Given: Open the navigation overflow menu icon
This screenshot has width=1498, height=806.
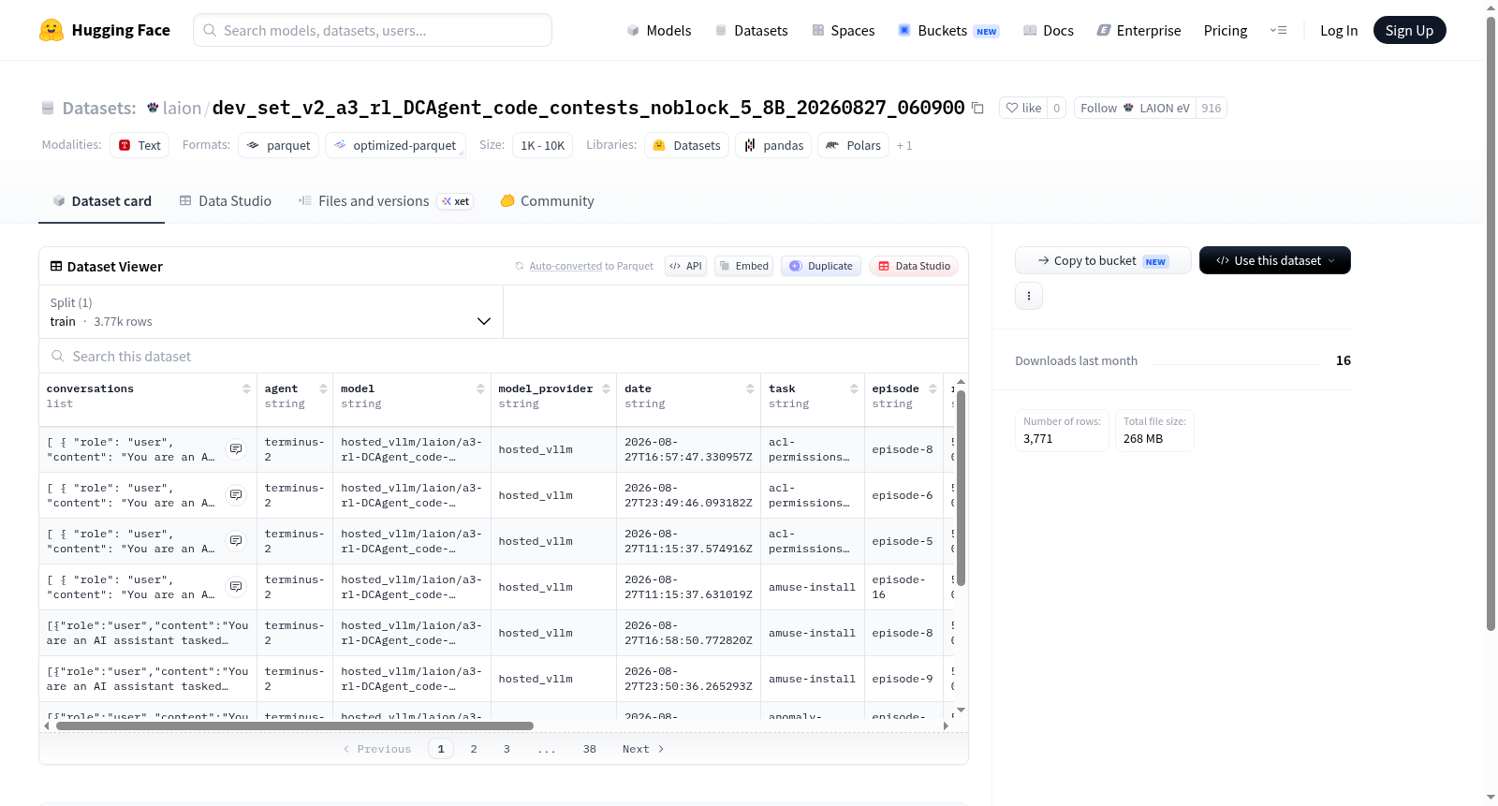Looking at the screenshot, I should (x=1278, y=30).
